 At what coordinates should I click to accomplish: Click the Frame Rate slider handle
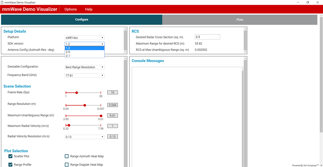click(x=77, y=93)
